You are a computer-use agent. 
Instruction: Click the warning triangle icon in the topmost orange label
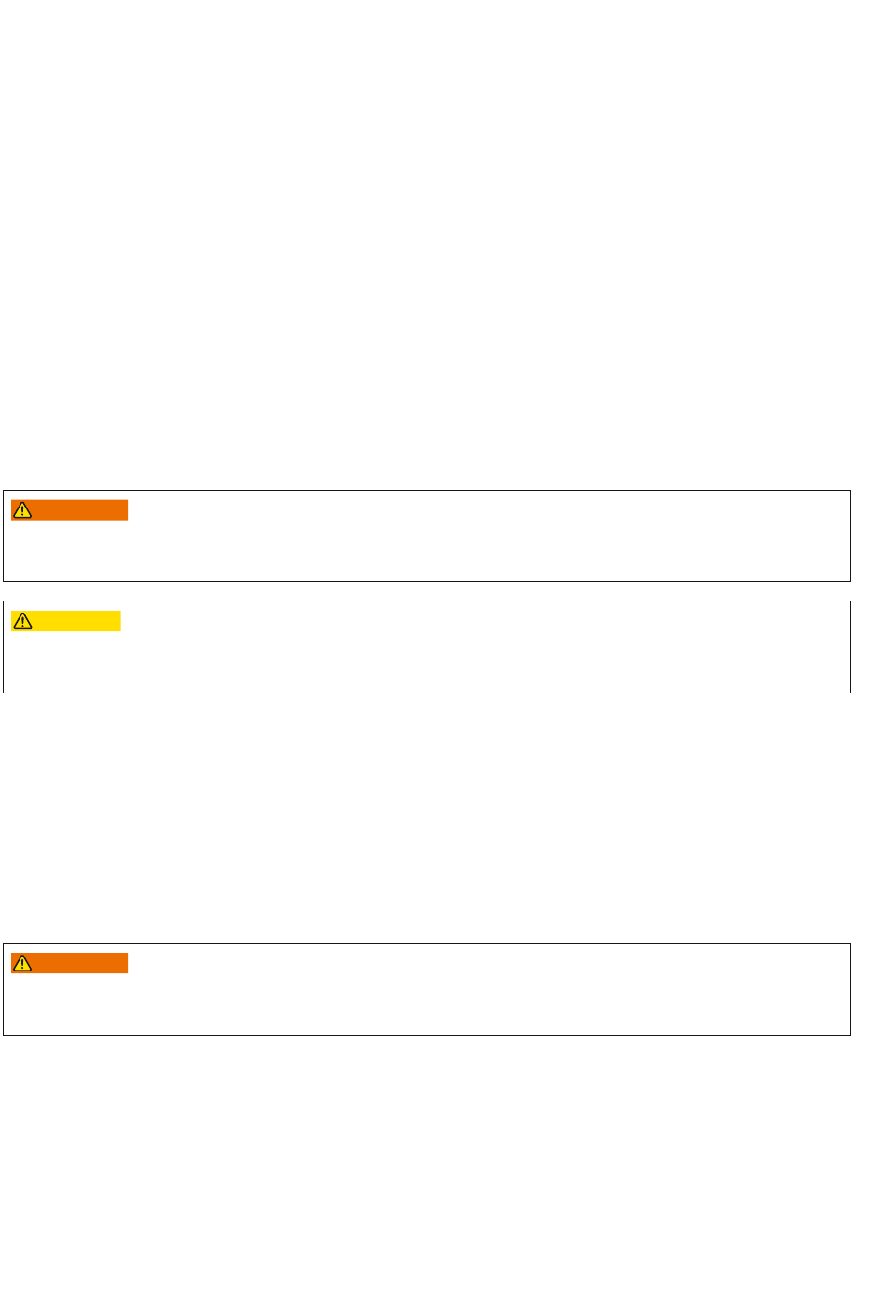point(22,510)
